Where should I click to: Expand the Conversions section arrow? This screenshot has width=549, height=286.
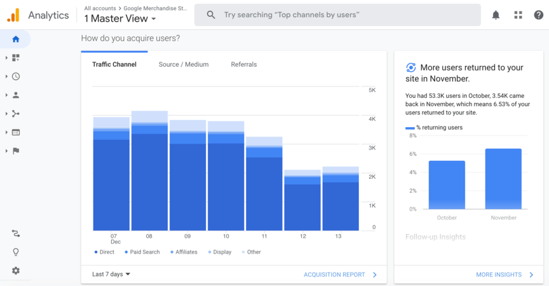[6, 151]
